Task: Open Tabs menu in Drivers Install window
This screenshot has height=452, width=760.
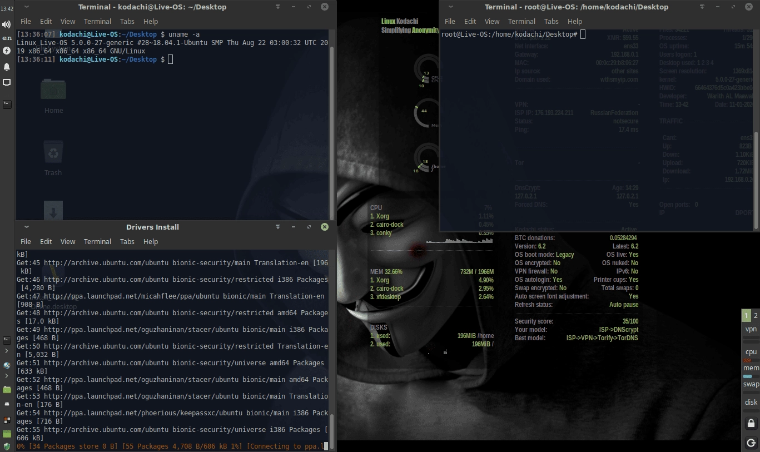Action: point(127,241)
